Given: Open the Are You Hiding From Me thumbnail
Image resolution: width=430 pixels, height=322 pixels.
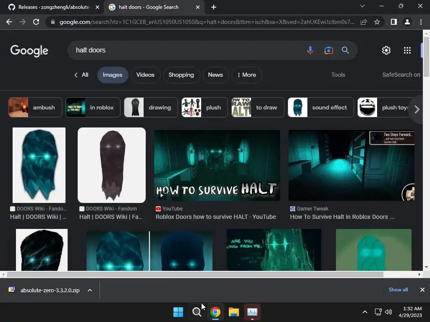Looking at the screenshot, I should point(274,250).
